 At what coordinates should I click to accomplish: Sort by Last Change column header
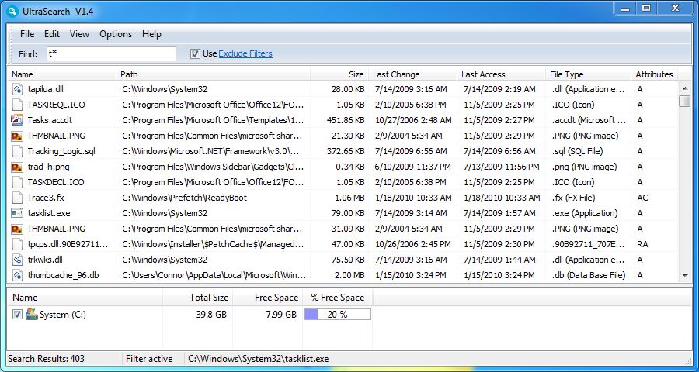(x=413, y=74)
